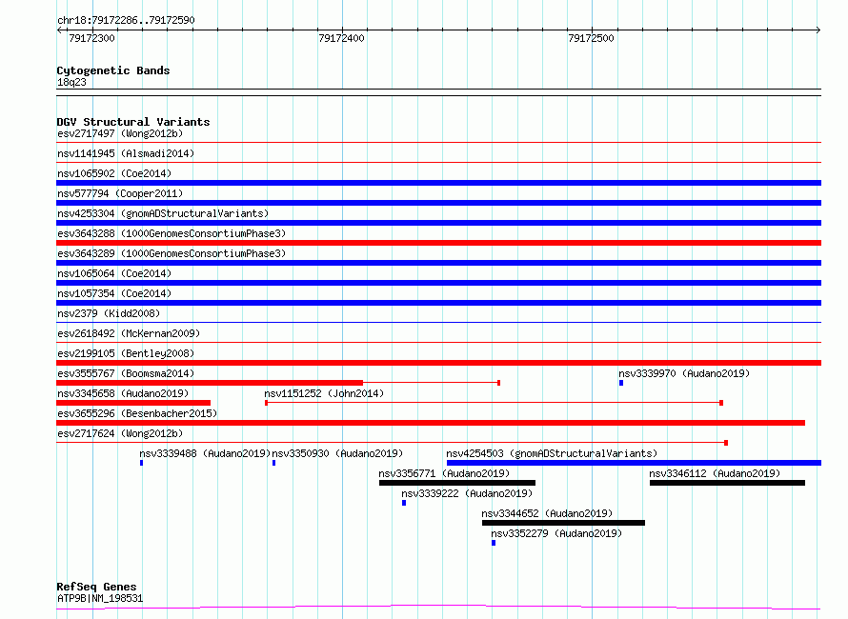
Task: Click the nsv1151252 (John2014) label
Action: click(x=324, y=393)
